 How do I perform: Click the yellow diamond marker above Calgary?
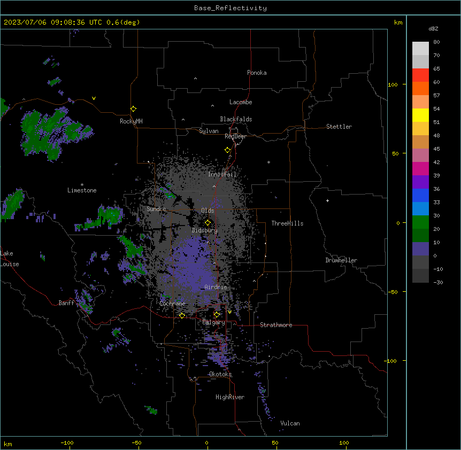pos(217,315)
